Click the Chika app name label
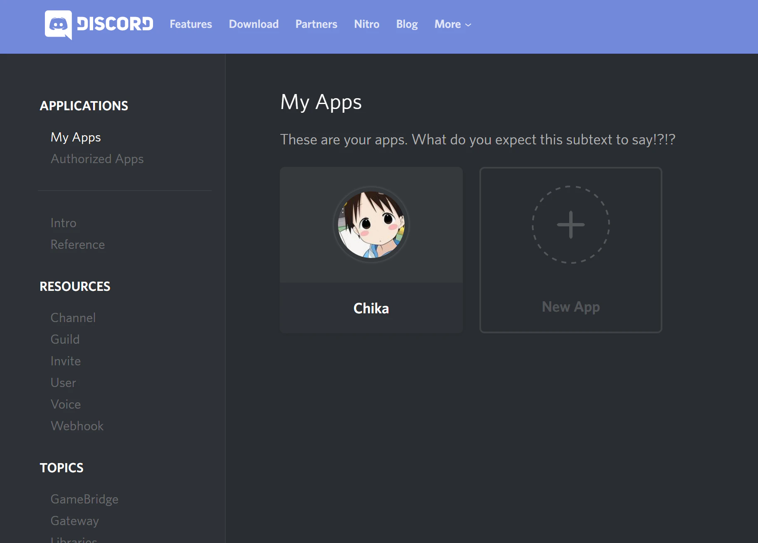The image size is (758, 543). (x=371, y=308)
